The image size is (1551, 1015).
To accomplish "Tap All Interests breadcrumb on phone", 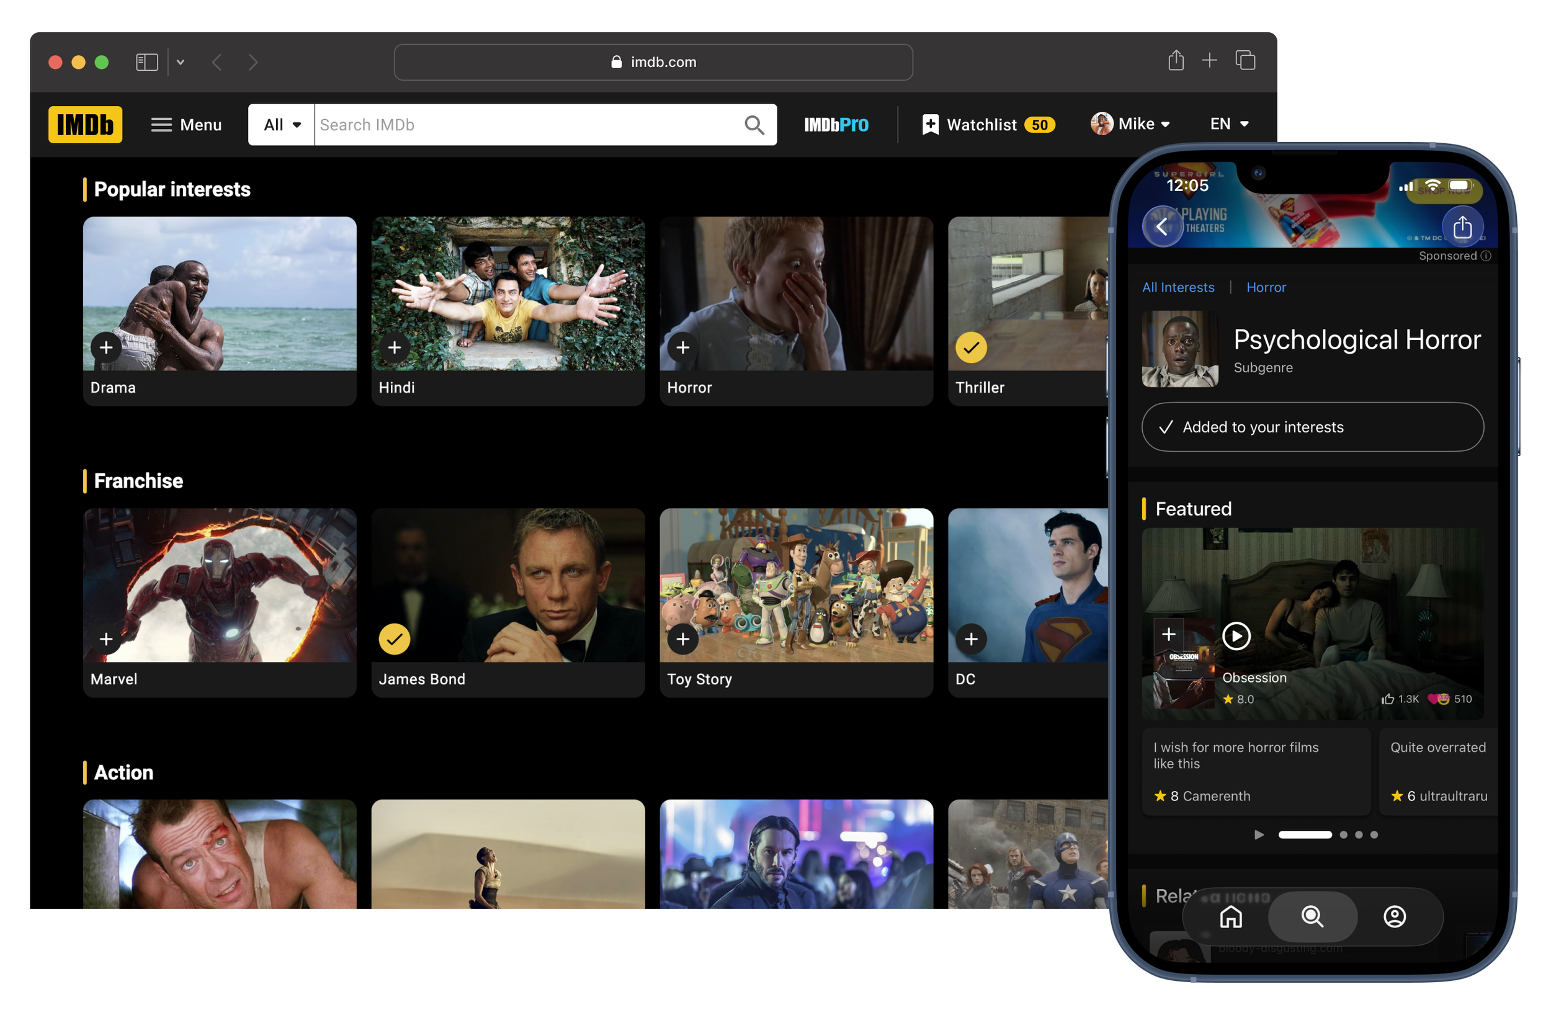I will pos(1178,287).
